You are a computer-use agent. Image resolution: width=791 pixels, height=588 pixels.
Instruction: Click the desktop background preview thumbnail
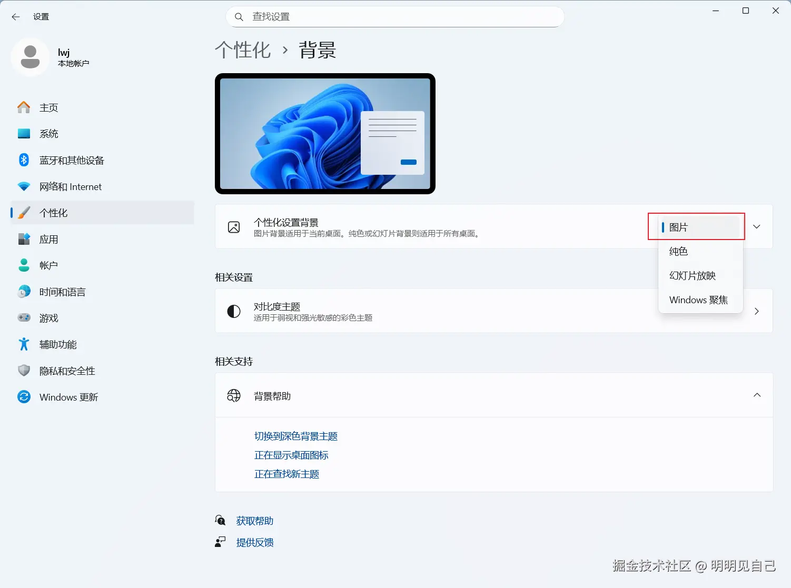pos(325,134)
